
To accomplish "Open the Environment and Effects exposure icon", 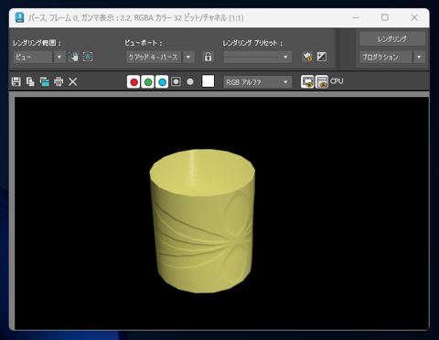I will [322, 57].
